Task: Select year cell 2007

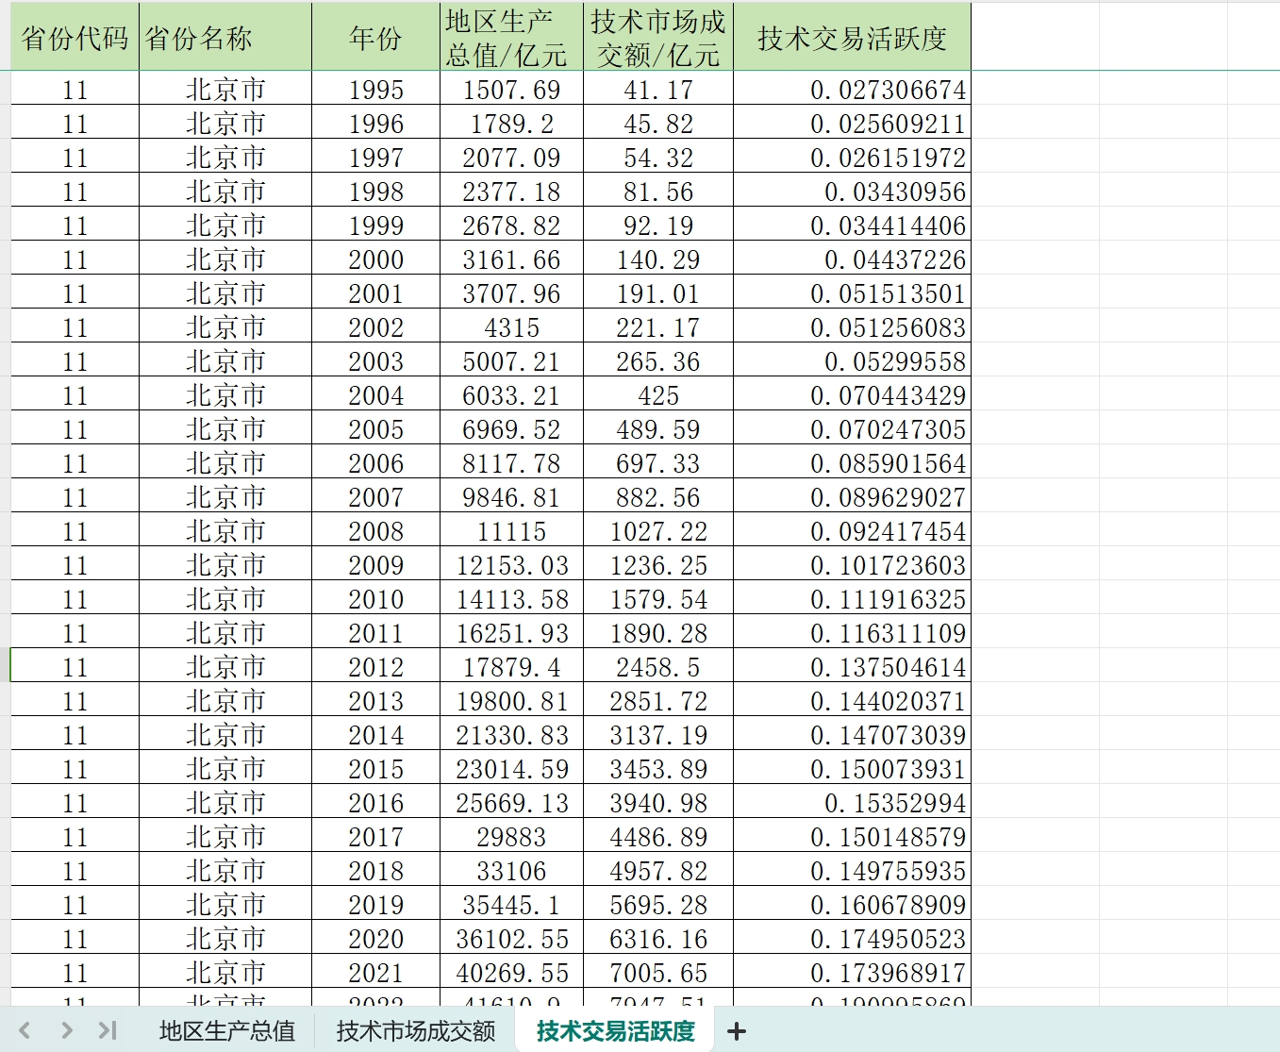Action: tap(375, 497)
